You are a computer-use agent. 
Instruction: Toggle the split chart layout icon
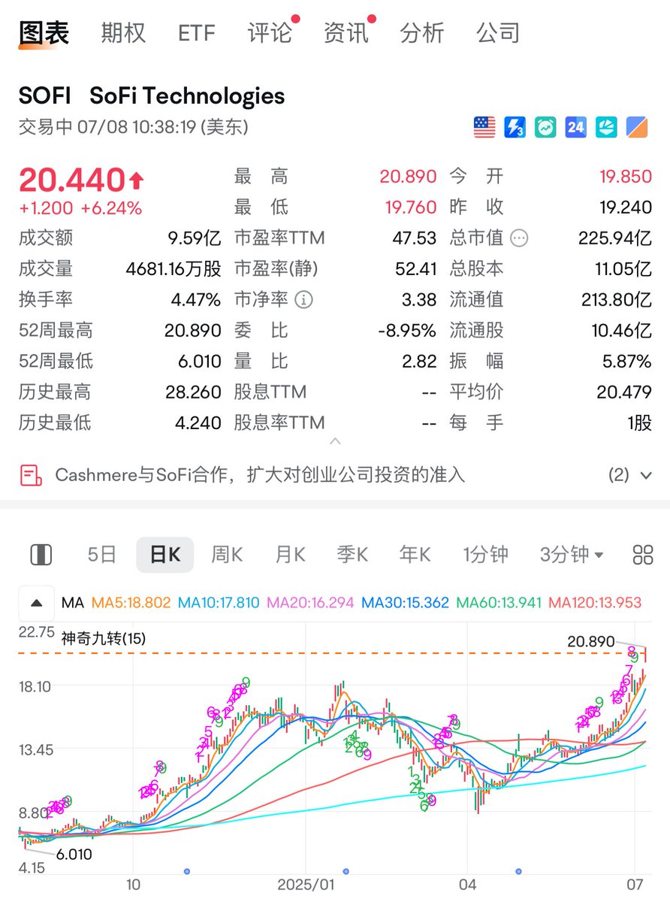tap(41, 555)
